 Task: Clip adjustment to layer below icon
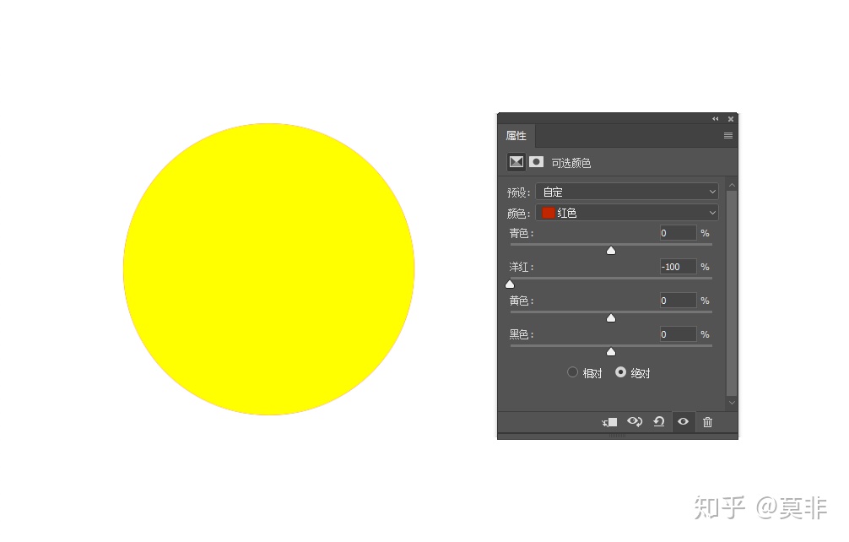[609, 422]
